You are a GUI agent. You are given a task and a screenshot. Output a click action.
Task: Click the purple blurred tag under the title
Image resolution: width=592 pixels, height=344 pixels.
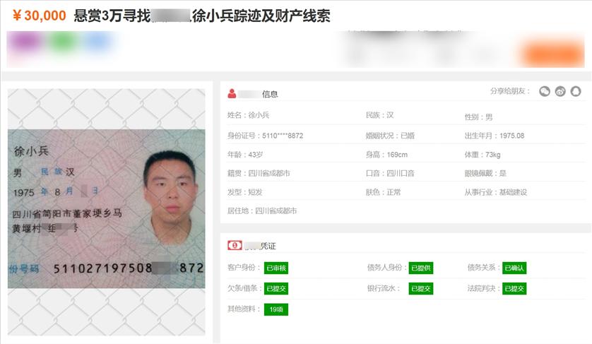[x=25, y=42]
